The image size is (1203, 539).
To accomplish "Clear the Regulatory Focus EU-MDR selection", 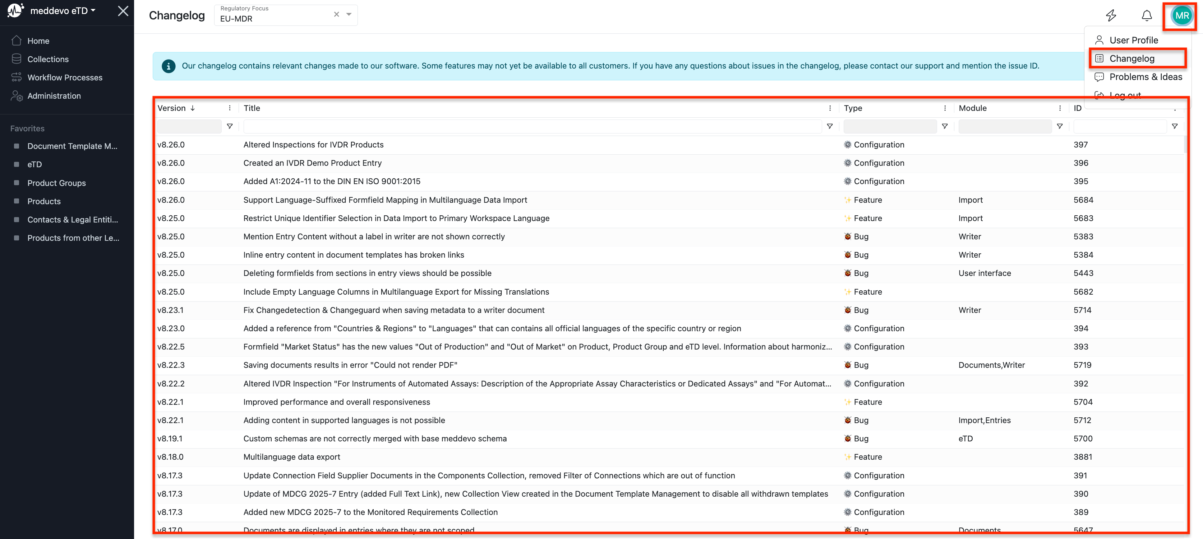I will pyautogui.click(x=336, y=14).
